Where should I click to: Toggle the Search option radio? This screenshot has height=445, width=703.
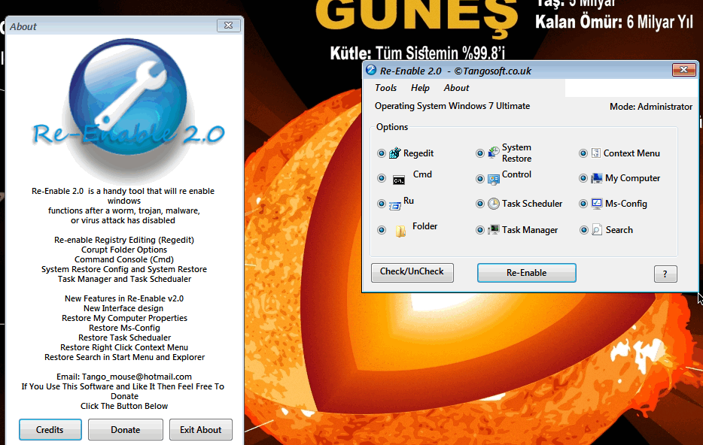point(583,230)
